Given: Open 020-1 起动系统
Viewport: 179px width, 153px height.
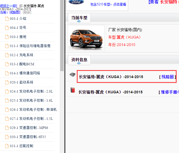Looking at the screenshot, I should click(21, 82).
